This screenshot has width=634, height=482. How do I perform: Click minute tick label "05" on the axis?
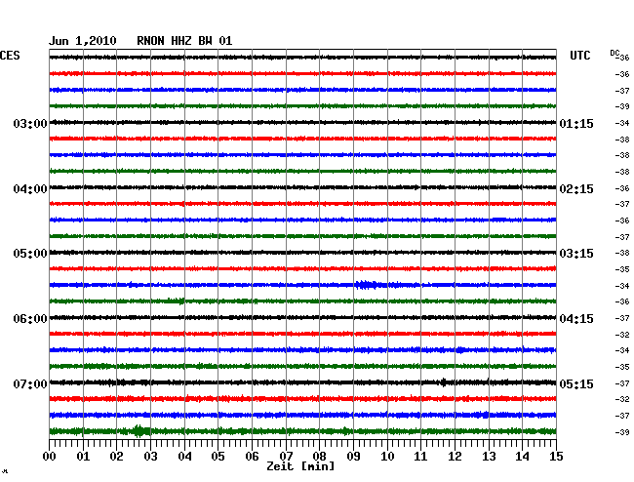[x=218, y=457]
